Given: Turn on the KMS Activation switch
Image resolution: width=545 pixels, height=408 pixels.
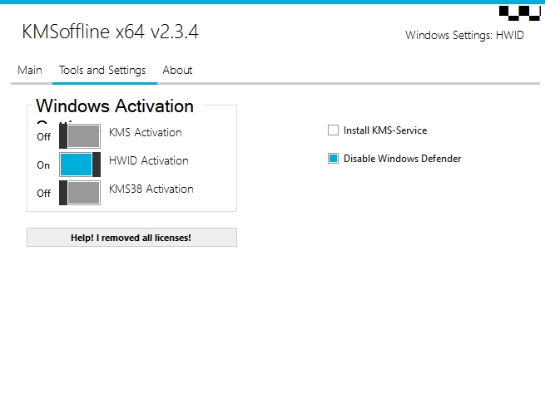Looking at the screenshot, I should click(x=80, y=136).
